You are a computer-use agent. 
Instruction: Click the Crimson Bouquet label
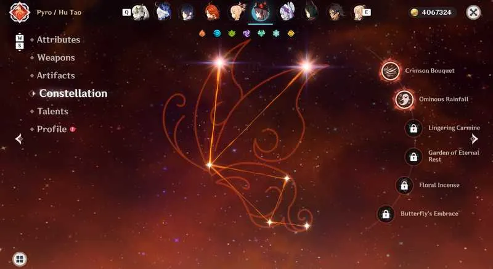tap(430, 70)
